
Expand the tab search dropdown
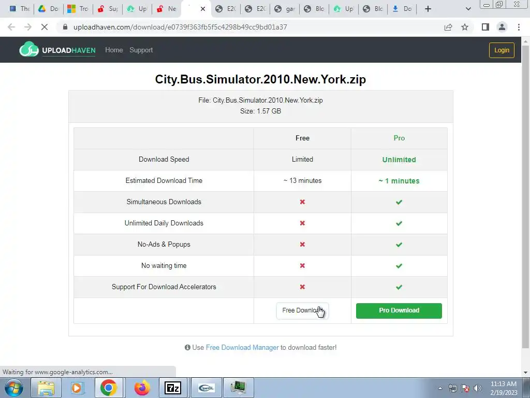(468, 9)
